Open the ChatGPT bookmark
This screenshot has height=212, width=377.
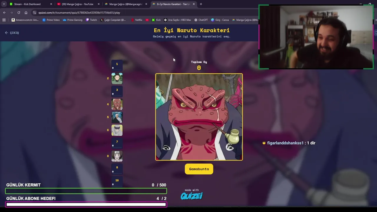click(x=201, y=20)
